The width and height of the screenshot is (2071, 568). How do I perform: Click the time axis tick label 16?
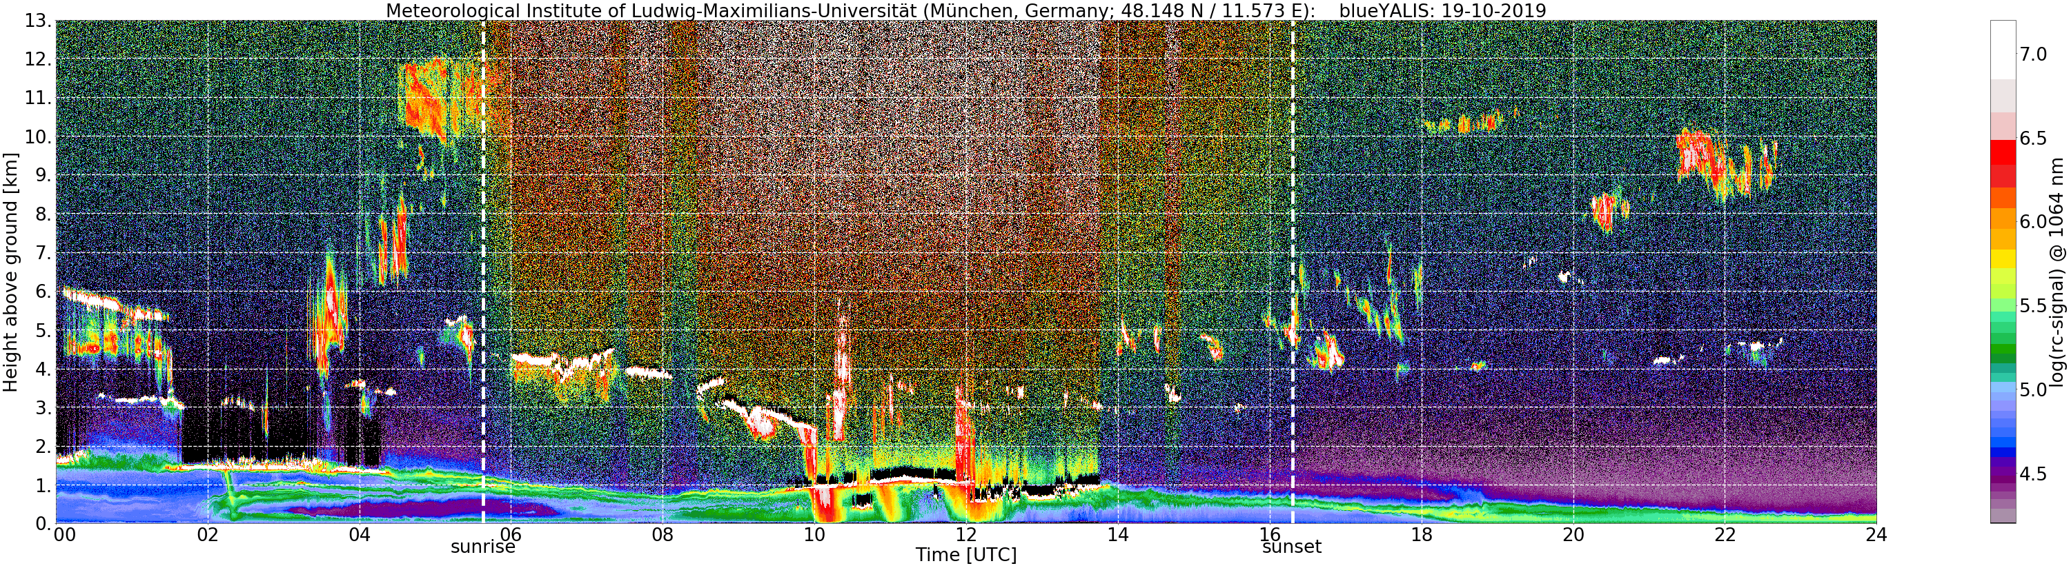(x=1270, y=535)
